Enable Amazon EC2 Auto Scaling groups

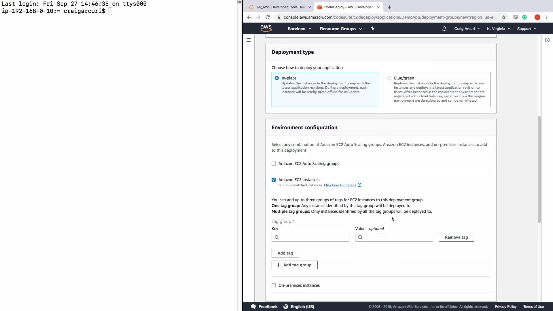click(x=274, y=164)
